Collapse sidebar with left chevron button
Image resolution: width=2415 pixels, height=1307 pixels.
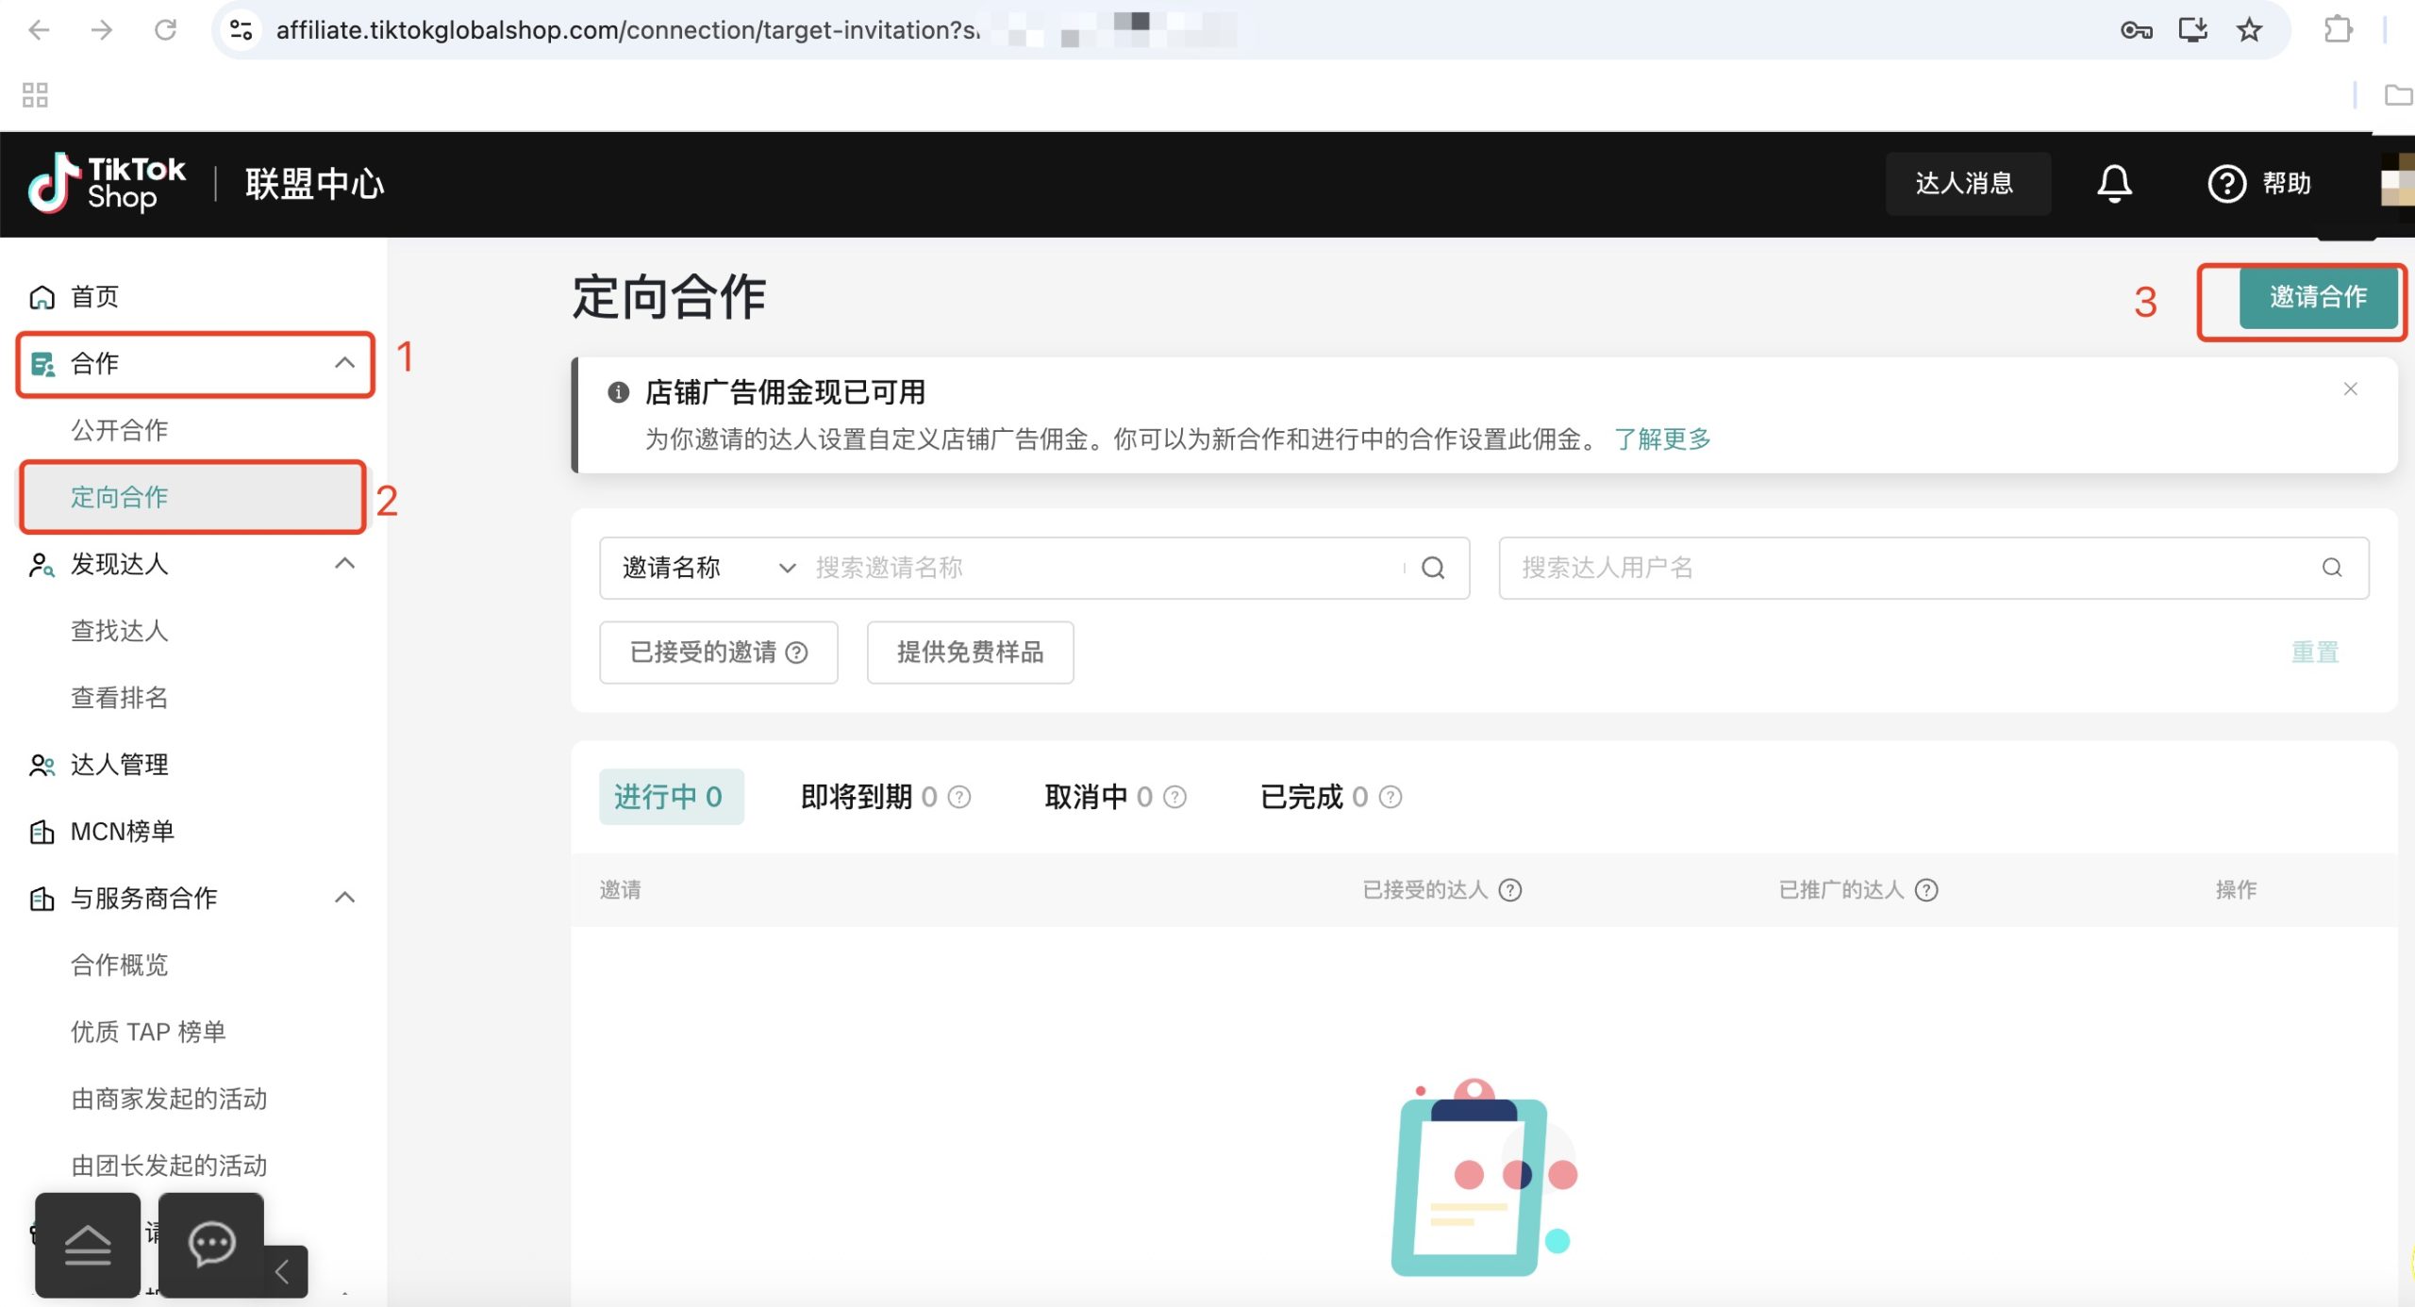(283, 1272)
